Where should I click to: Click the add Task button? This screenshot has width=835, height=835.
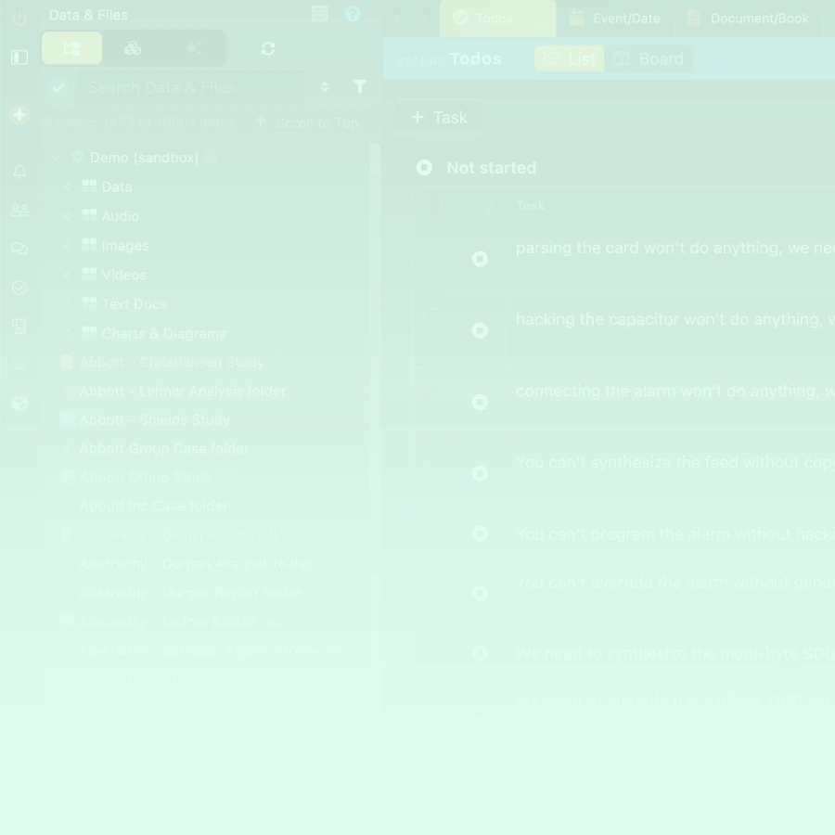point(439,118)
